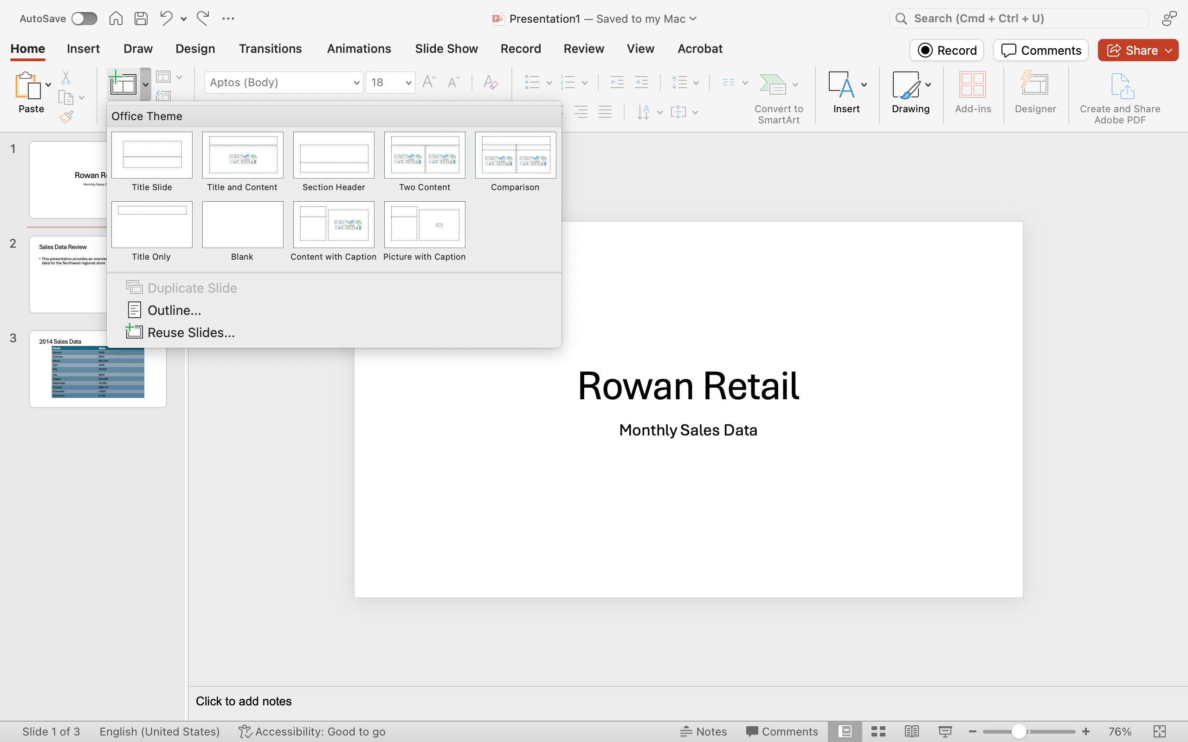The image size is (1188, 742).
Task: Expand the font size 18 dropdown
Action: tap(408, 83)
